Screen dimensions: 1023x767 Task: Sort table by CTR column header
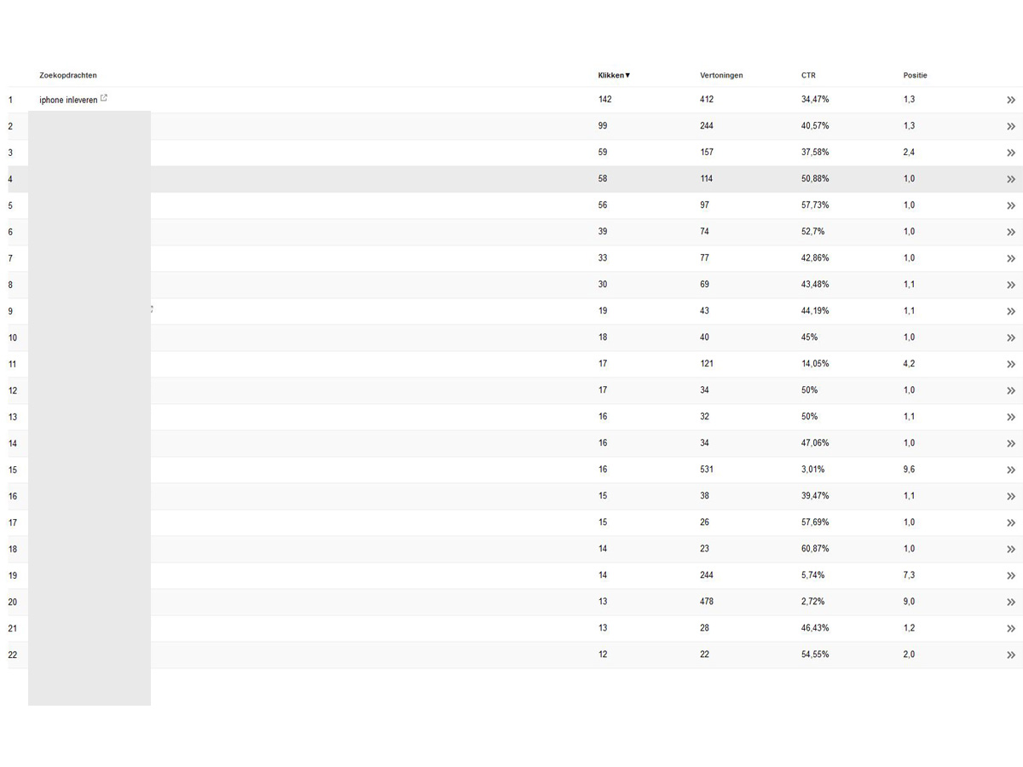808,75
